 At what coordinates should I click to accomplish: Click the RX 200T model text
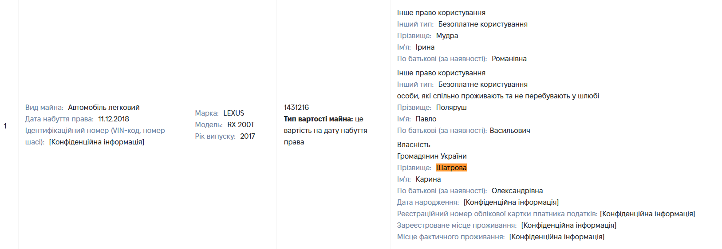tap(241, 124)
